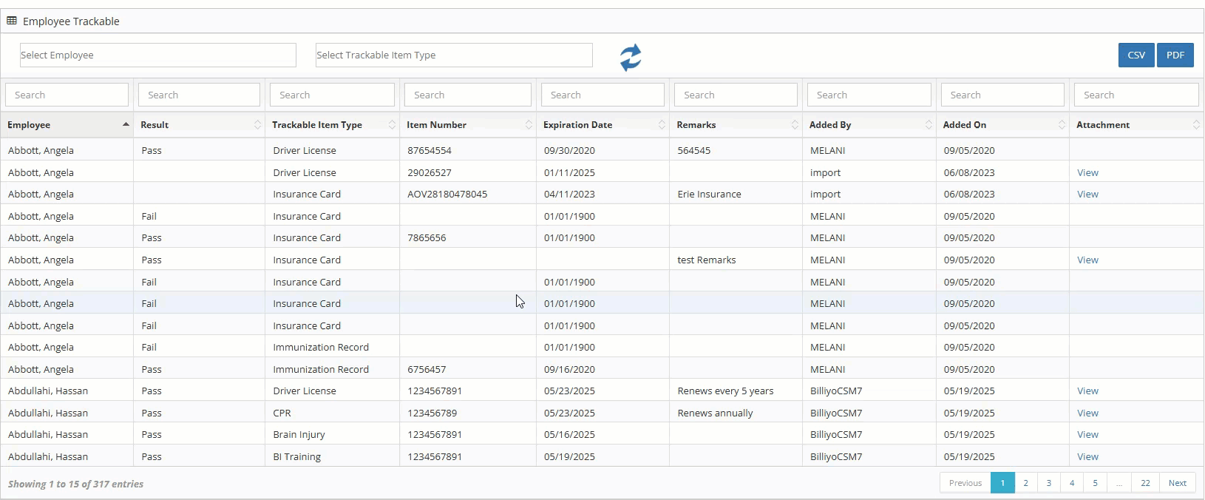Open attachment for test Remarks row
Image resolution: width=1205 pixels, height=500 pixels.
click(x=1087, y=260)
